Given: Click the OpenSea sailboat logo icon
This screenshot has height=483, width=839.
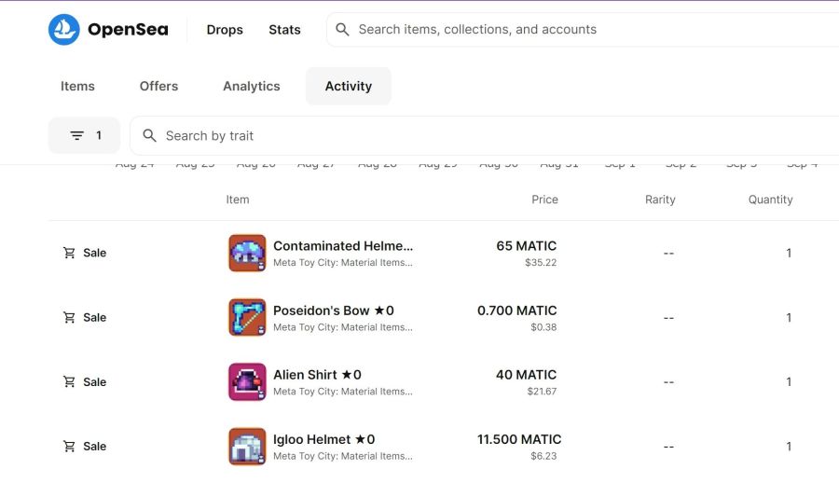Looking at the screenshot, I should pyautogui.click(x=63, y=30).
